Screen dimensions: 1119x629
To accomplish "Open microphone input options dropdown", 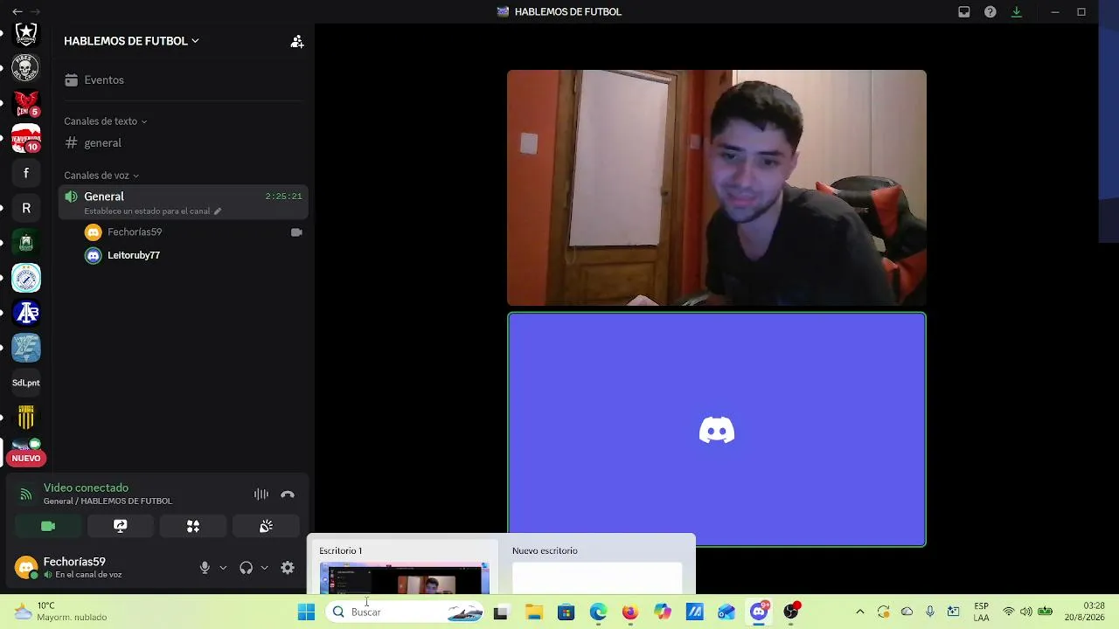I will click(223, 568).
